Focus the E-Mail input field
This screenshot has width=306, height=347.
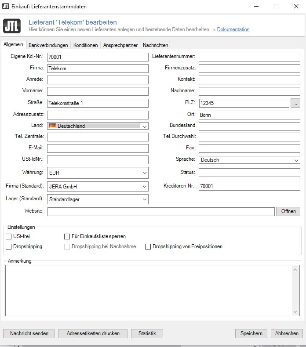click(98, 148)
